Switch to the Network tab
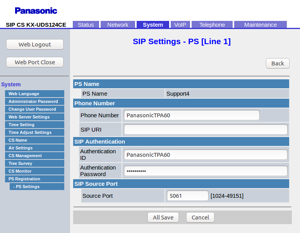300x233 pixels. (x=118, y=25)
